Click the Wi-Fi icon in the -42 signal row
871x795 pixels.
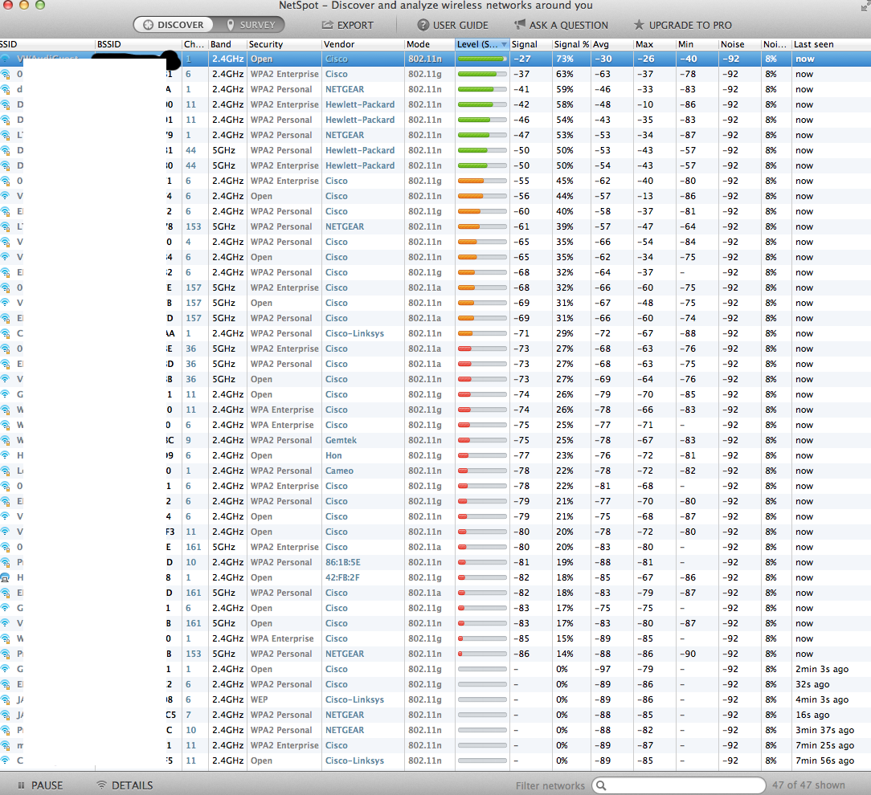pyautogui.click(x=6, y=104)
